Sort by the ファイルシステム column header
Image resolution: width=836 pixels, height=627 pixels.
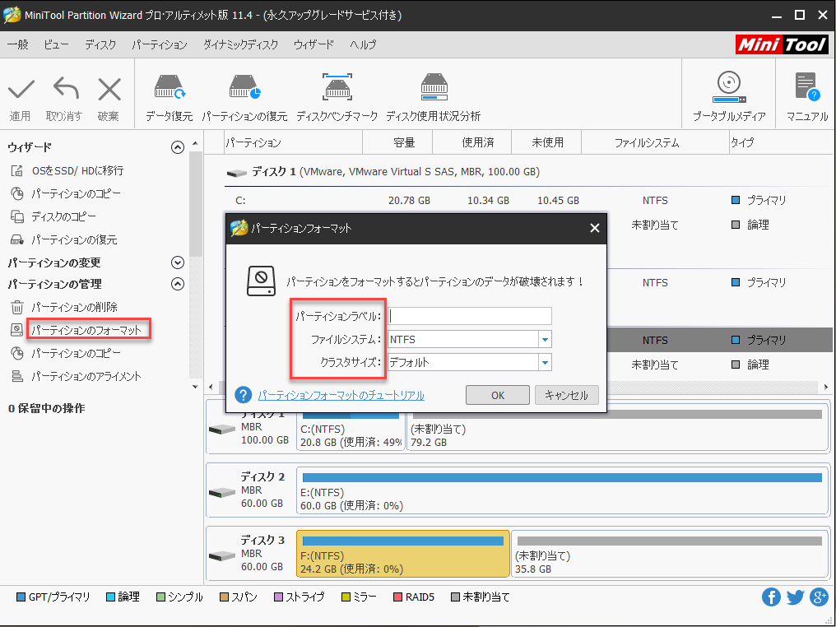655,142
